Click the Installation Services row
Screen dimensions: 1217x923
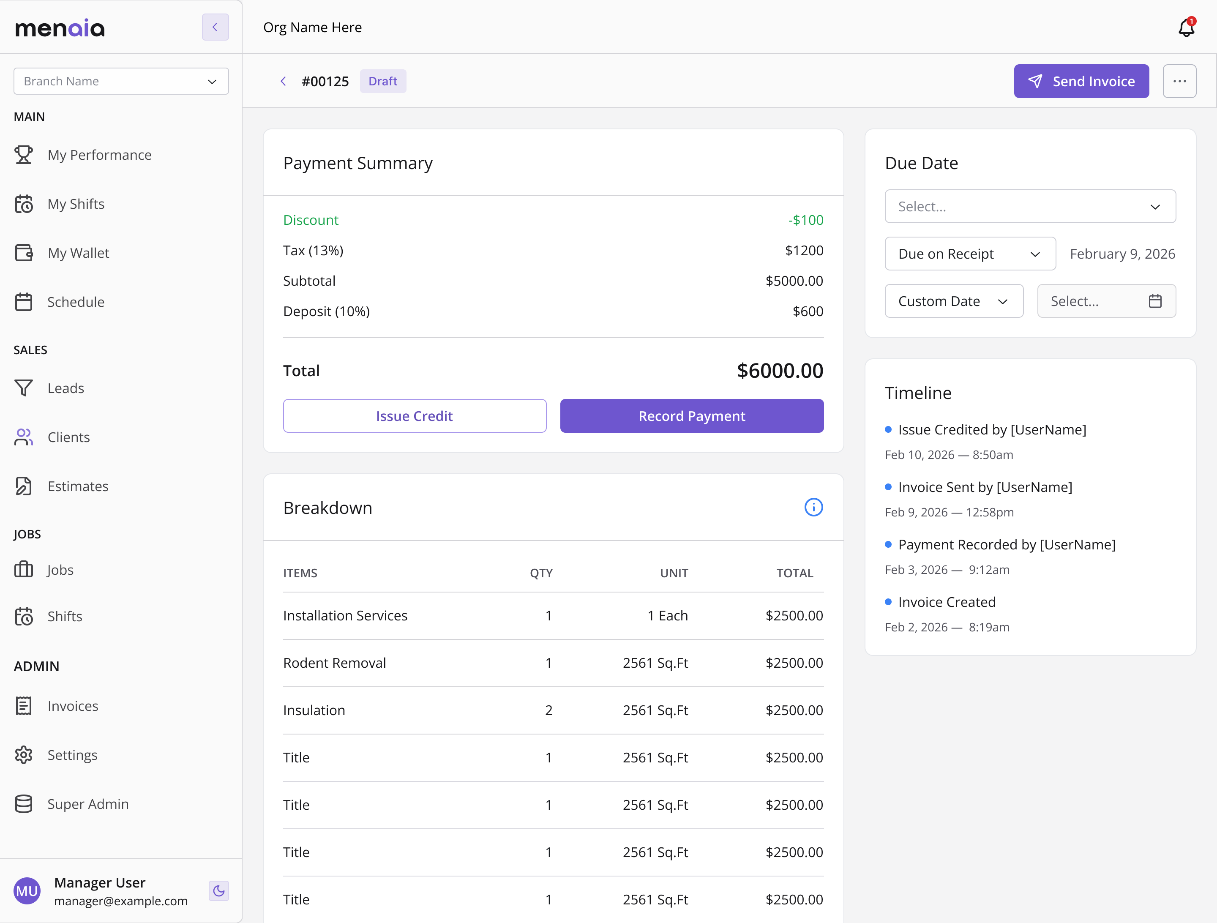pos(553,615)
